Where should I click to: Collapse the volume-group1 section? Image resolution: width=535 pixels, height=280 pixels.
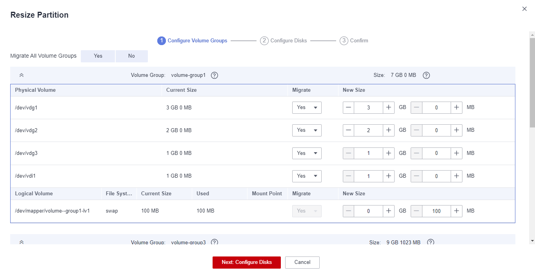pyautogui.click(x=22, y=75)
